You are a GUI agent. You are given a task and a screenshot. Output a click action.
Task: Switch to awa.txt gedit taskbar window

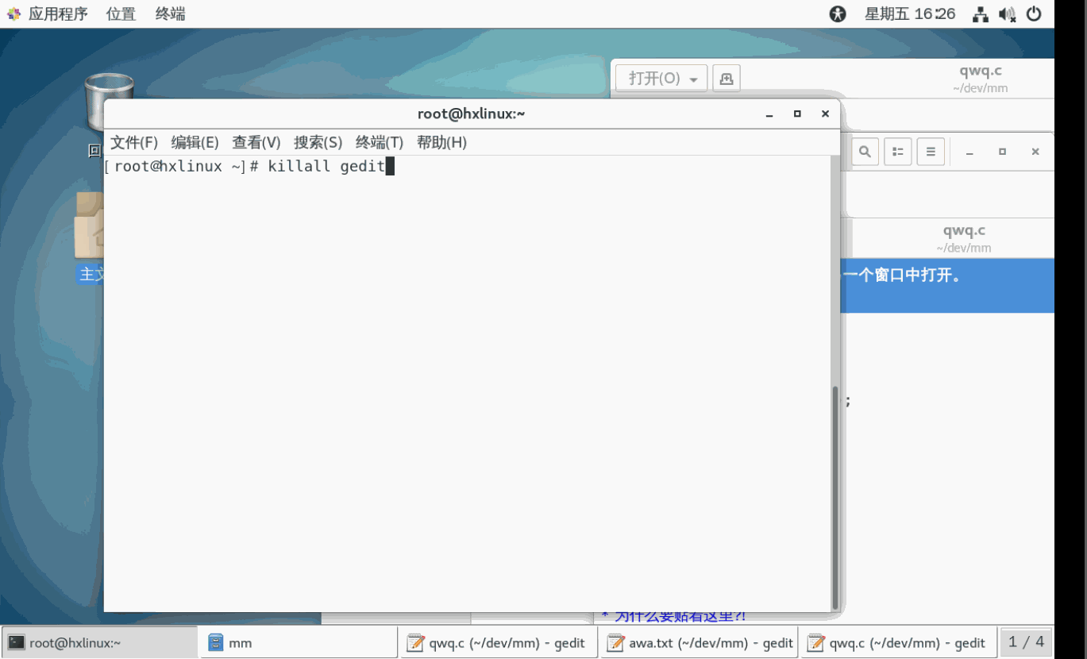pos(699,642)
